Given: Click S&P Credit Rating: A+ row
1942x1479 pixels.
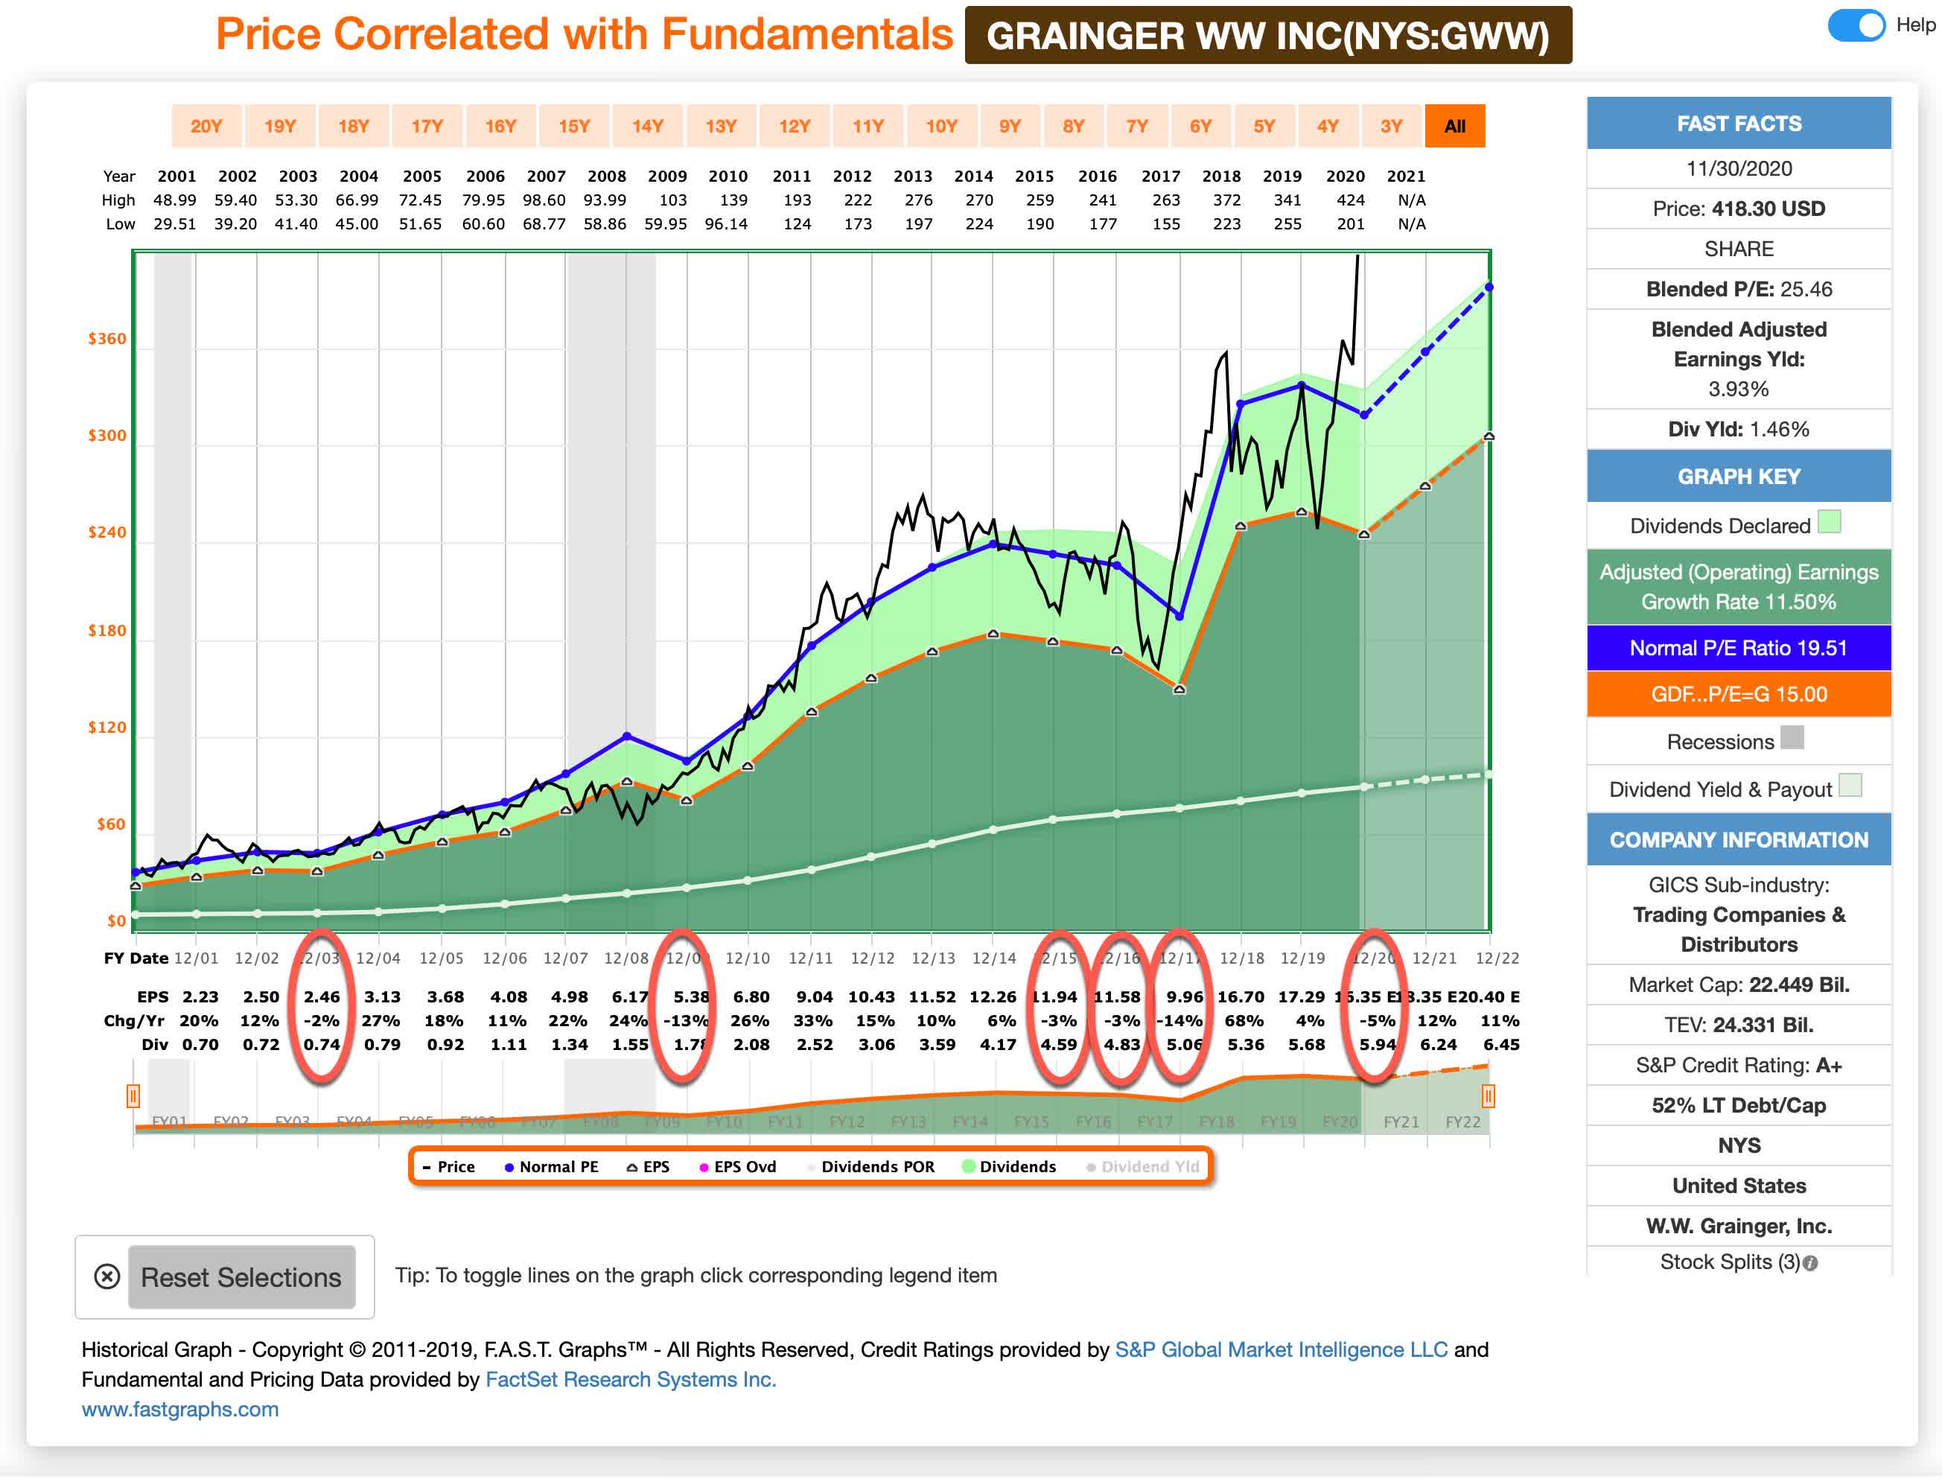Looking at the screenshot, I should click(x=1739, y=1065).
